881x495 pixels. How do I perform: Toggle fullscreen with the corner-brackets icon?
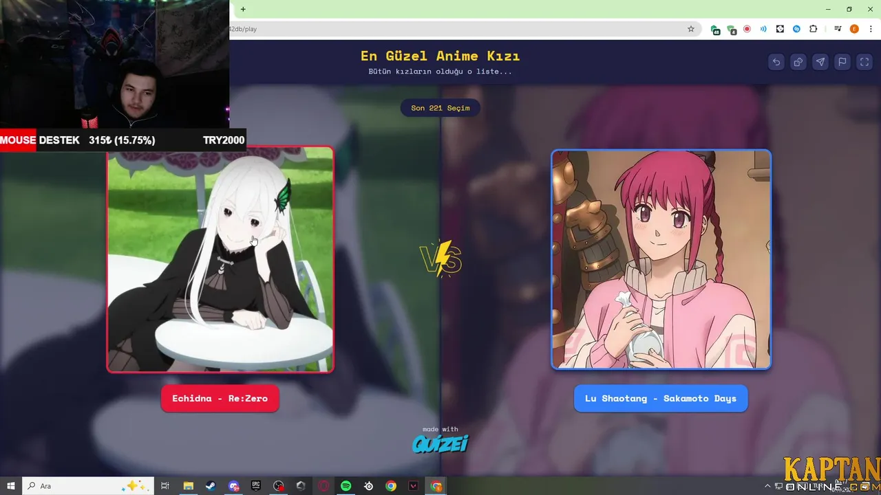[864, 62]
